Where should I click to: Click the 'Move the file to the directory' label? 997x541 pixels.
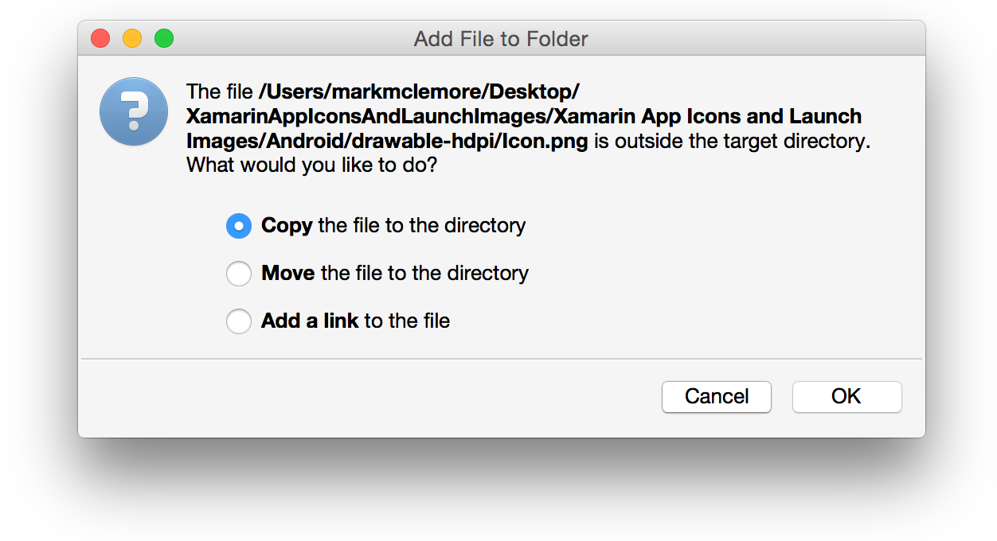[395, 274]
